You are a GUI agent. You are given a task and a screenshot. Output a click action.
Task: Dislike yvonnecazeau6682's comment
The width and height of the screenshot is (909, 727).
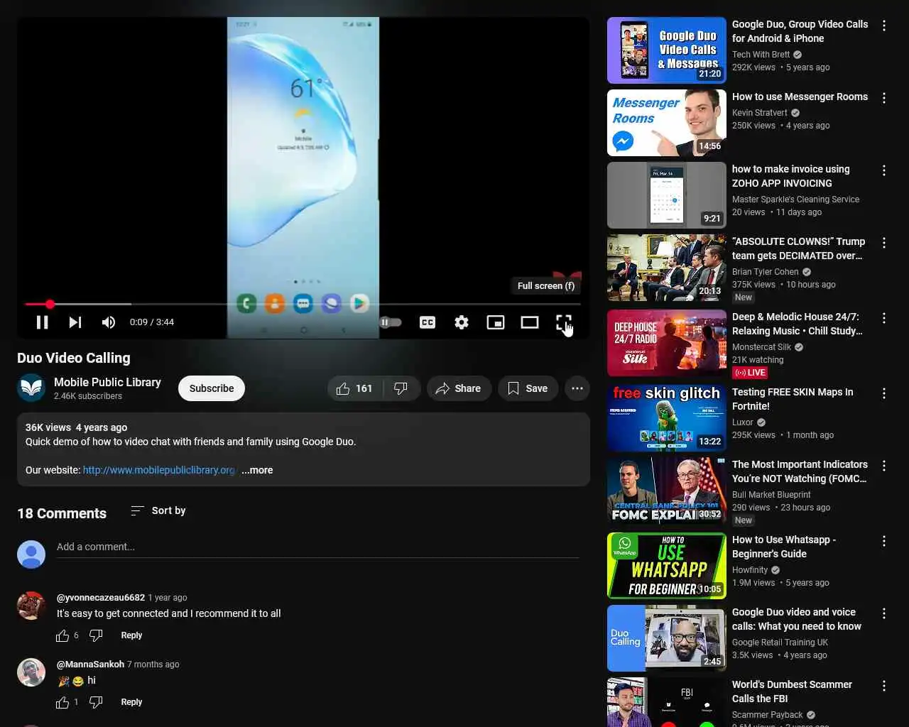click(96, 635)
